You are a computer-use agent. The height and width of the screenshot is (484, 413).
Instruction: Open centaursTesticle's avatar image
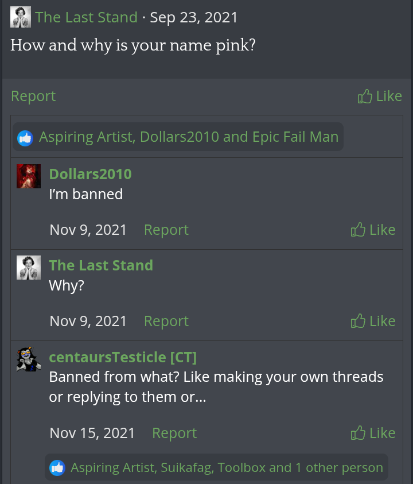(29, 359)
